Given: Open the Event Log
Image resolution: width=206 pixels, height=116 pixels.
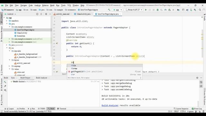Looking at the screenshot, I should pos(197,109).
